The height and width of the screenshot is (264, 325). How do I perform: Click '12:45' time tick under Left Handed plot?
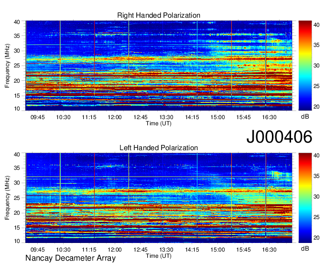click(141, 250)
